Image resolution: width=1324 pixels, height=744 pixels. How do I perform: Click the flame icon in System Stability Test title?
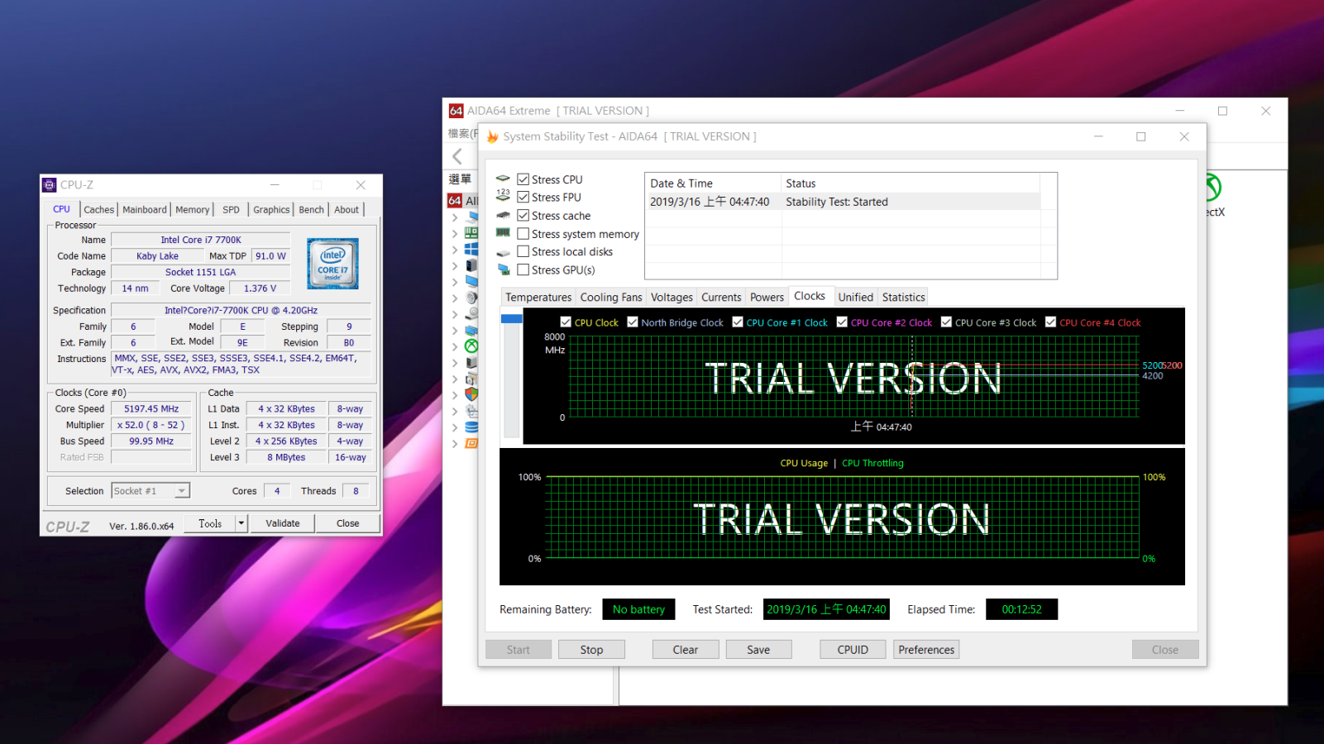(x=493, y=136)
